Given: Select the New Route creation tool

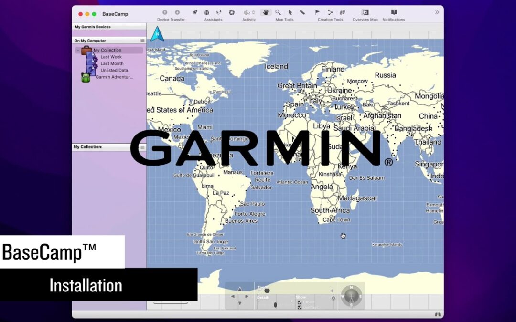Looking at the screenshot, I should 330,12.
